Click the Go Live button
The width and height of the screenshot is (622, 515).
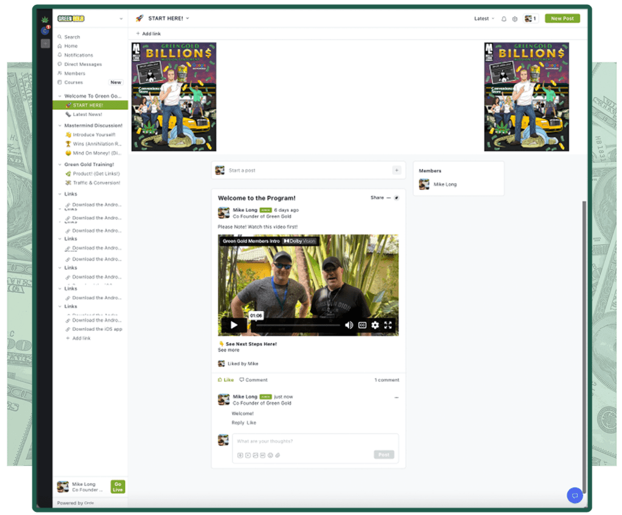pyautogui.click(x=118, y=486)
